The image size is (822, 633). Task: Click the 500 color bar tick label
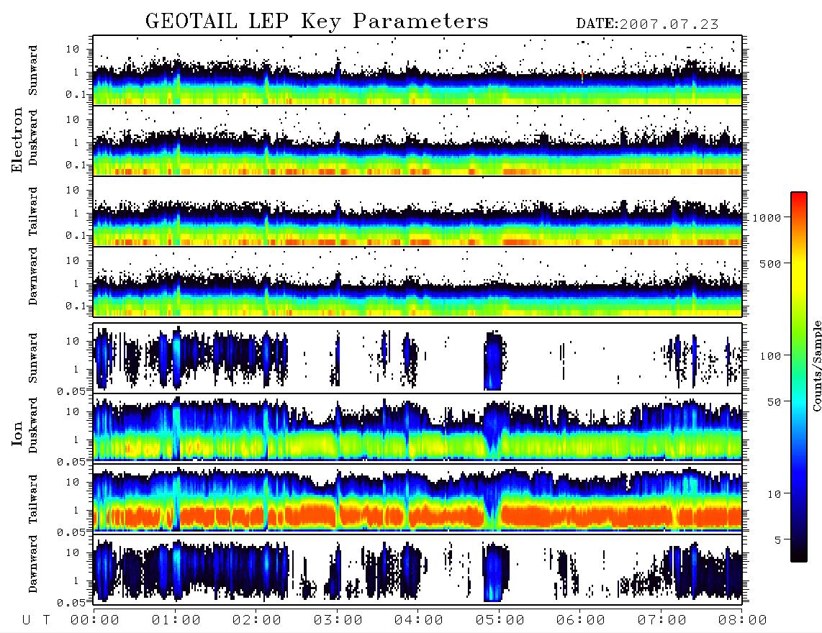770,263
